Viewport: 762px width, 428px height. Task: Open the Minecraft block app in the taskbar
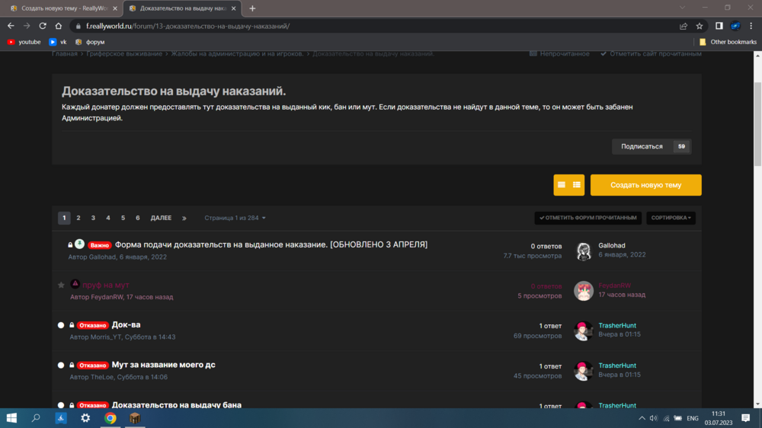tap(135, 418)
